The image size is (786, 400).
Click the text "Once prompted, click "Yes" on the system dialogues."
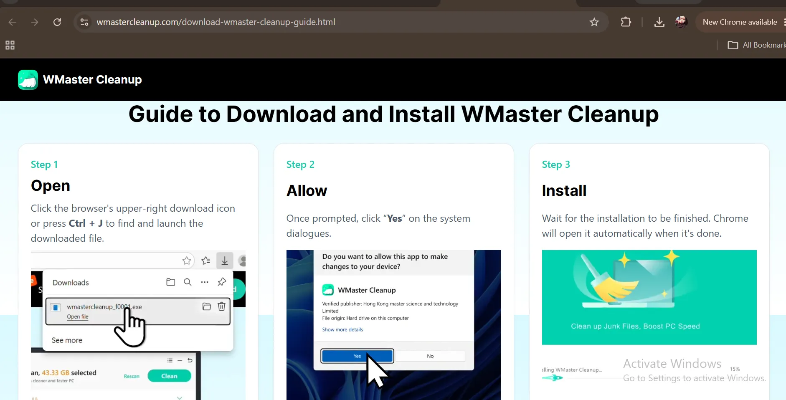[x=378, y=226]
